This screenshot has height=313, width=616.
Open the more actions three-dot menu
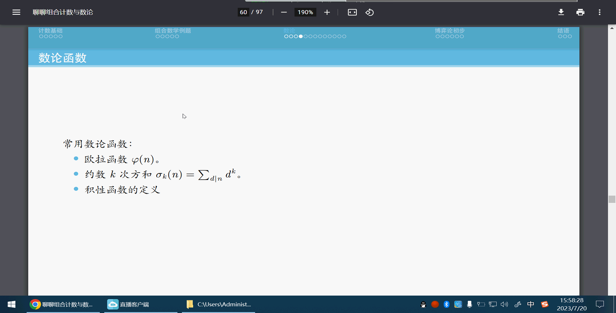599,12
